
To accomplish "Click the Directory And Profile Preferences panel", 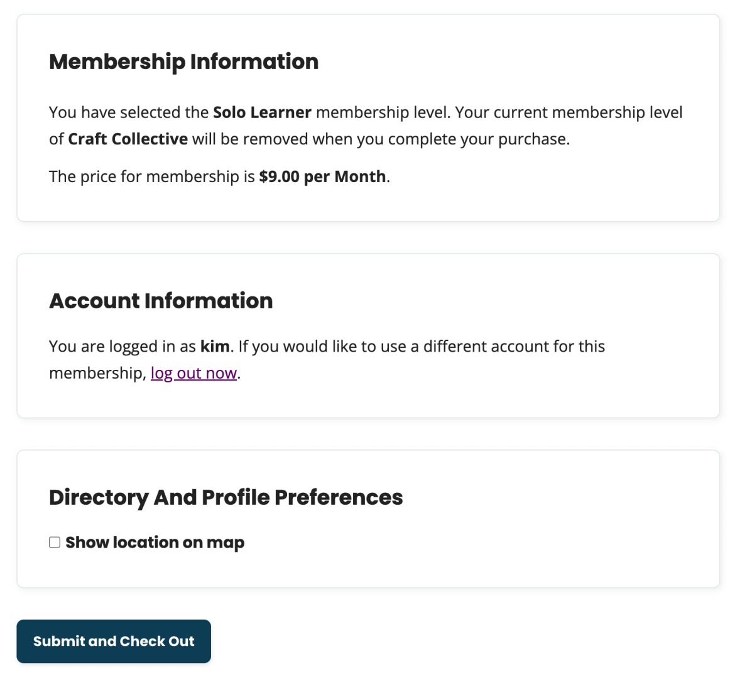I will [x=367, y=518].
